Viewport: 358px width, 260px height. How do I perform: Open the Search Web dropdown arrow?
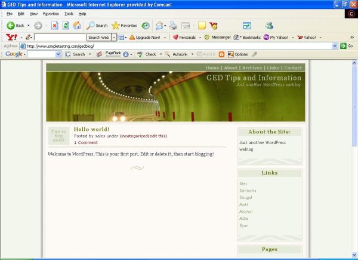tap(114, 37)
